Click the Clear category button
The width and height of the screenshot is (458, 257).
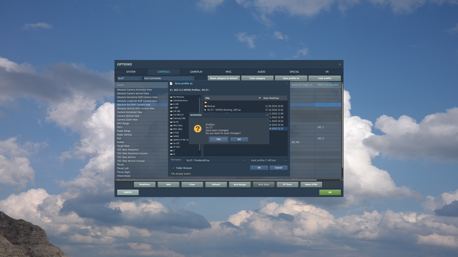pyautogui.click(x=257, y=78)
